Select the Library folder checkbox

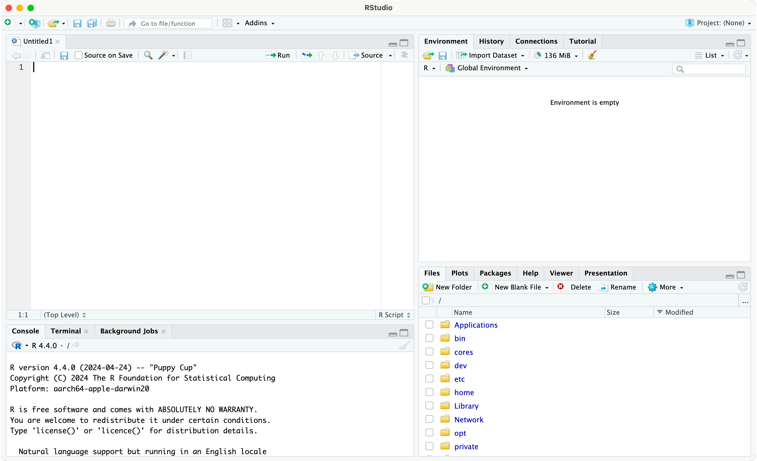click(x=429, y=406)
